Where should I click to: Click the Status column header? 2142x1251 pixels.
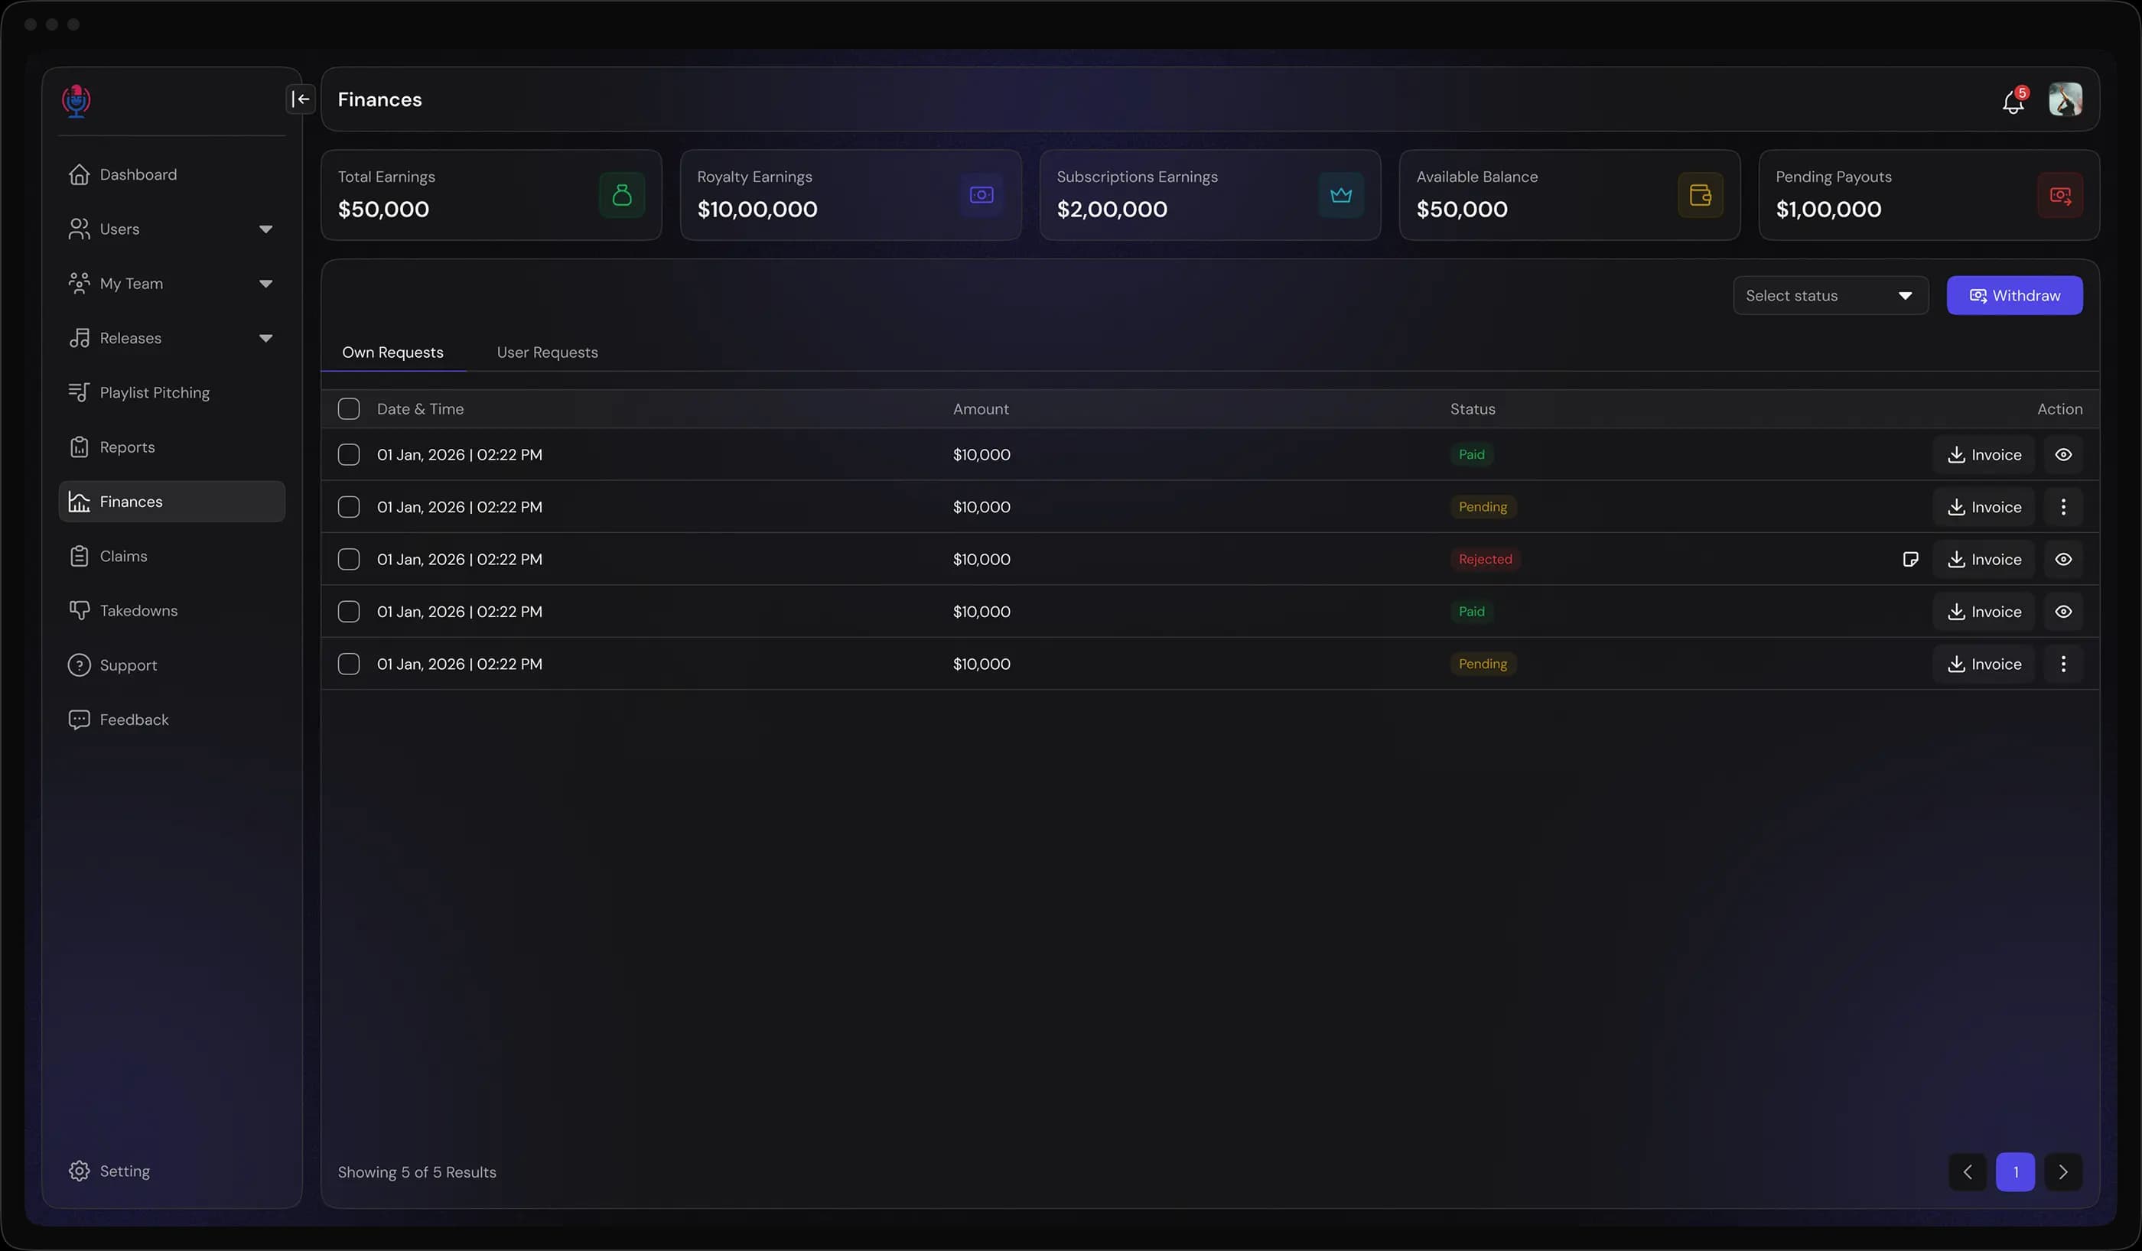coord(1472,410)
